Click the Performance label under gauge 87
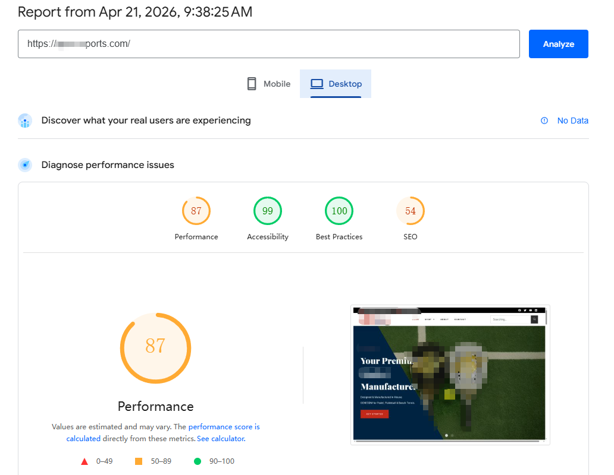Viewport: 614px width, 475px height. tap(196, 237)
